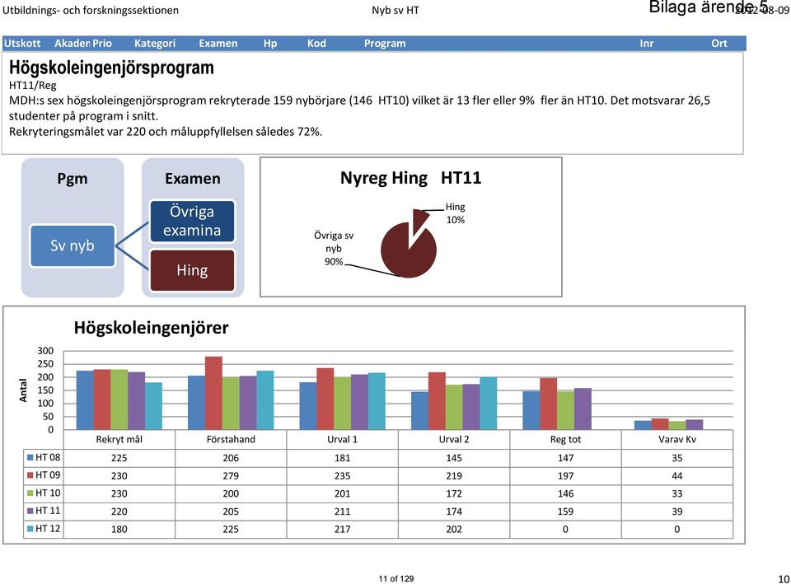
Task: Click the Övriga sv nyb 90% label
Action: [x=334, y=248]
